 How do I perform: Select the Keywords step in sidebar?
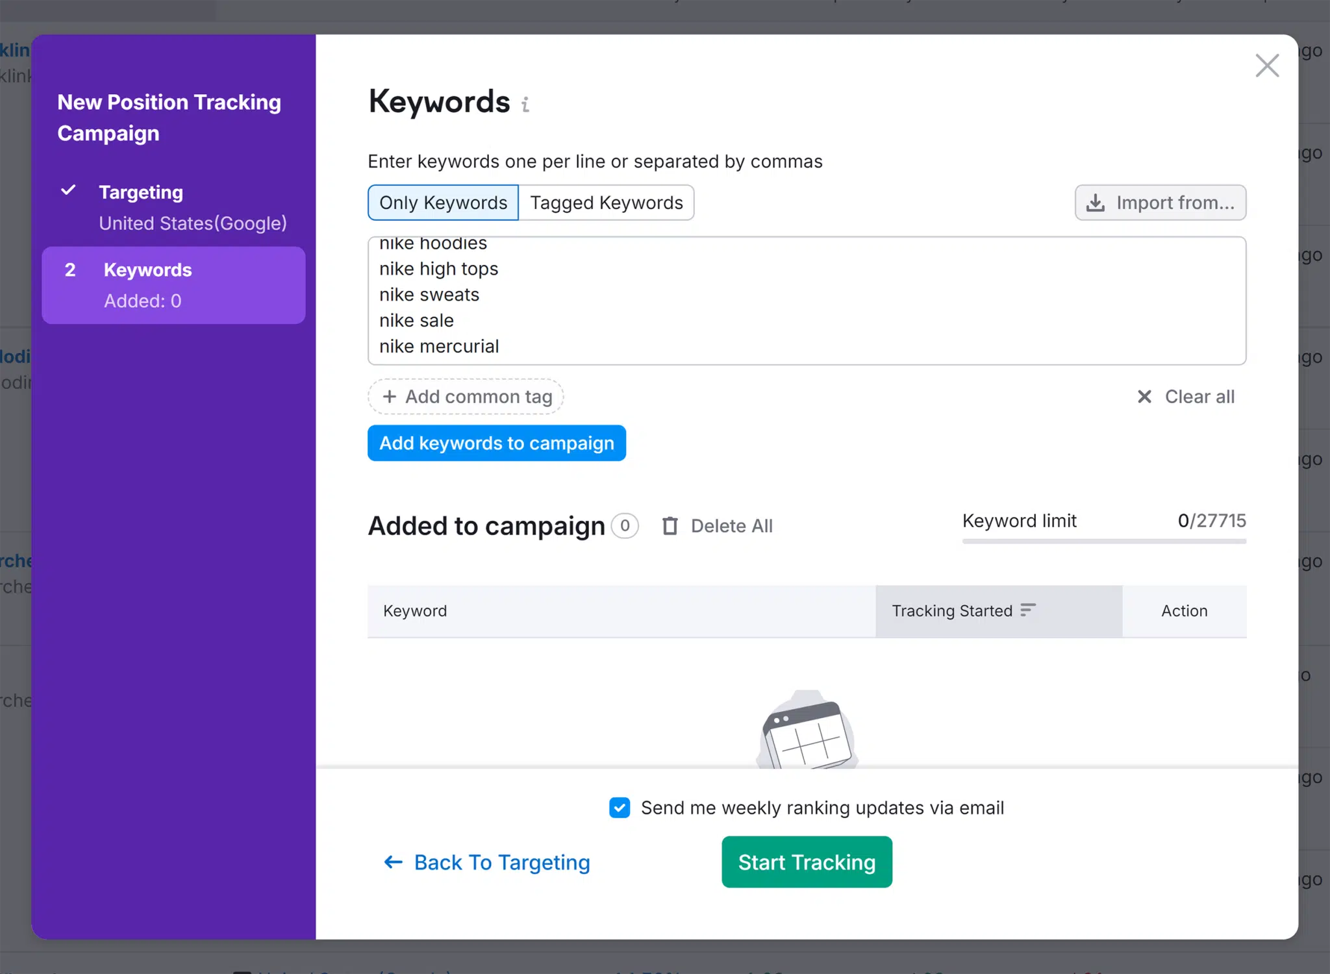(173, 286)
